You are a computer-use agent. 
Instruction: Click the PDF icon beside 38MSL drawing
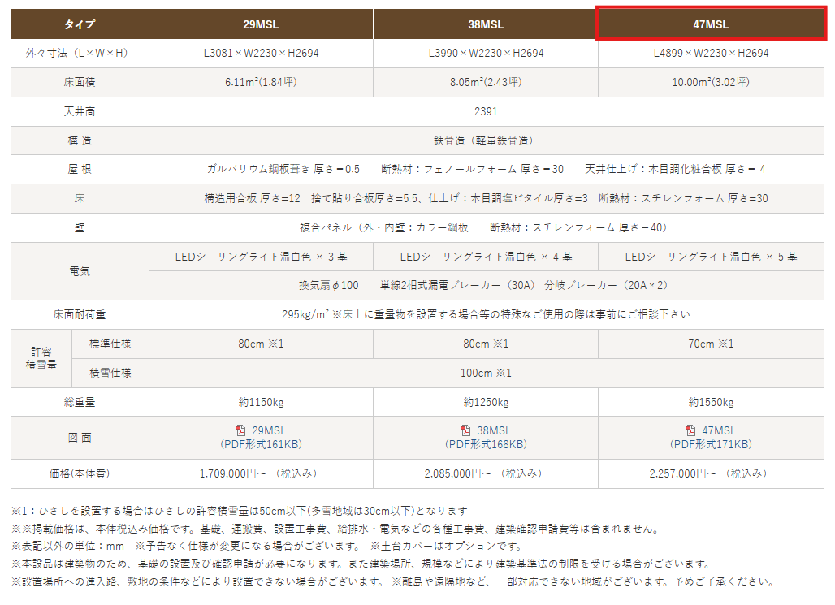[x=465, y=430]
